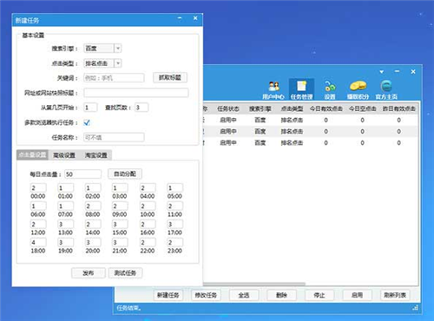
Task: Sort by the 搜索引擎 column header
Action: [260, 108]
